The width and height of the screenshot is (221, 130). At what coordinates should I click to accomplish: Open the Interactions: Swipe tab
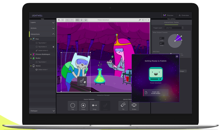[171, 23]
